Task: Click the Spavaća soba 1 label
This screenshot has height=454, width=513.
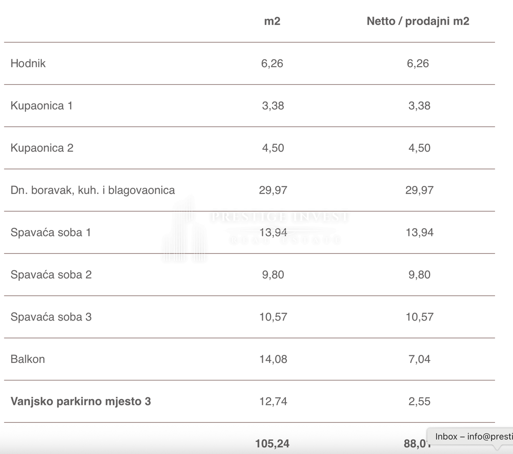Action: click(x=51, y=233)
